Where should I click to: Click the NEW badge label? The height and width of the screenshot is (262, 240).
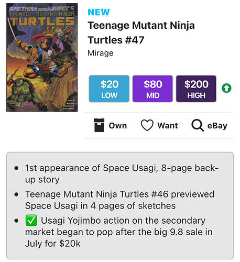point(99,12)
